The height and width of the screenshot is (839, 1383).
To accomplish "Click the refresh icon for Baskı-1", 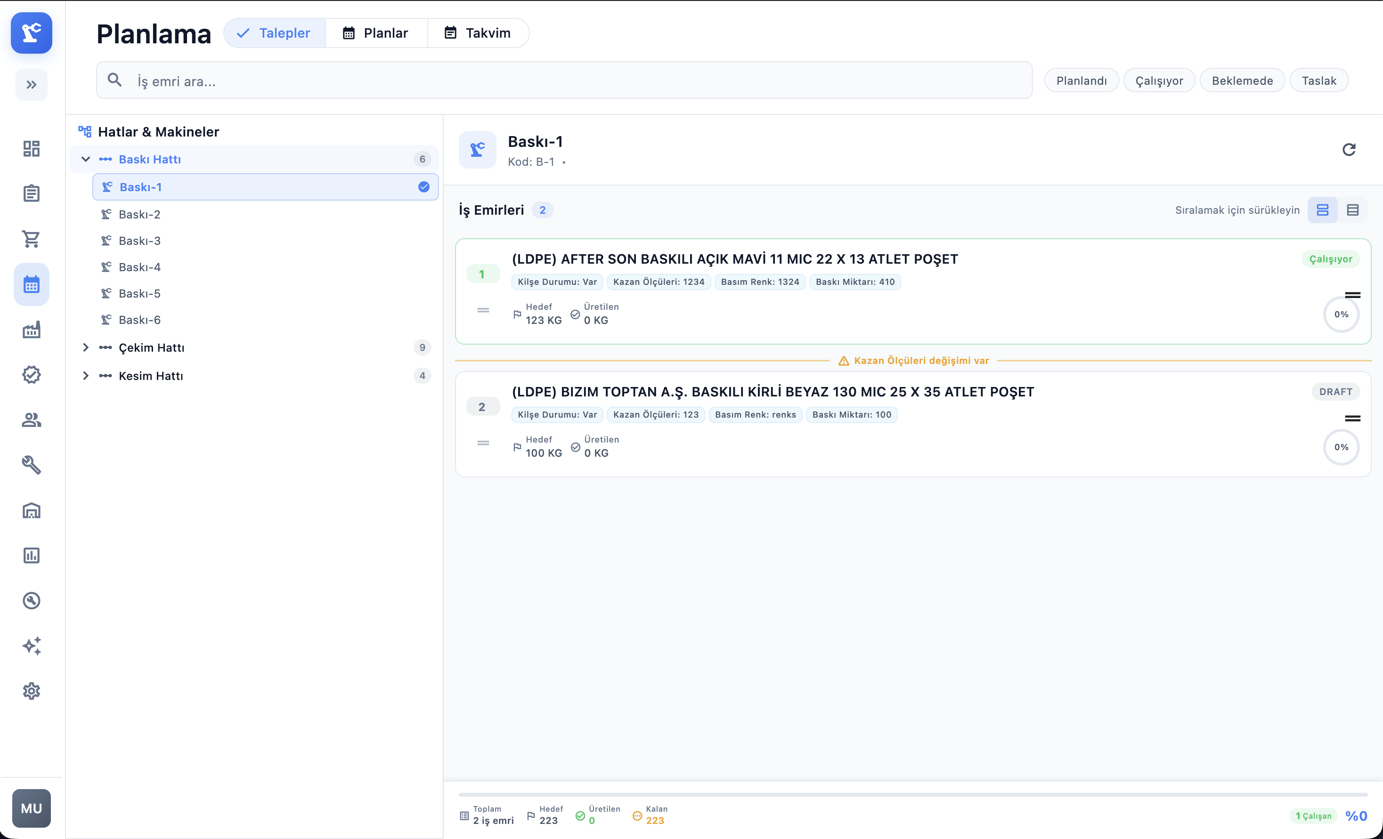I will pyautogui.click(x=1349, y=150).
